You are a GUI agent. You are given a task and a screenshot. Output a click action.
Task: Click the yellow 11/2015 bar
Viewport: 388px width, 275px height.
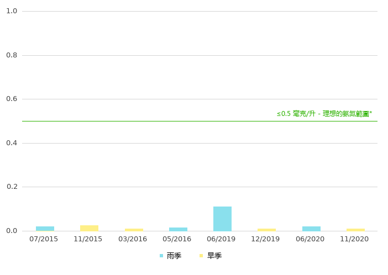(89, 228)
